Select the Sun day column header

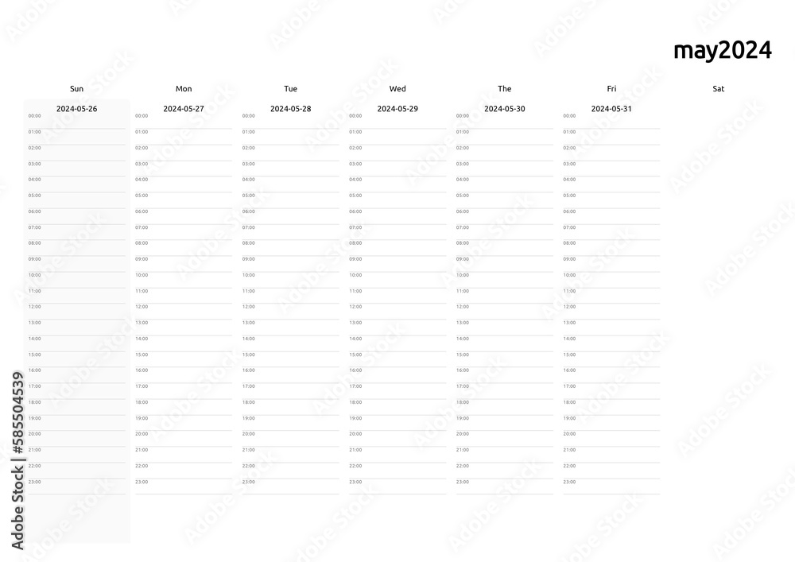point(76,89)
